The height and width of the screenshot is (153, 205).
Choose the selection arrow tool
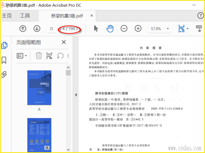tap(96, 29)
